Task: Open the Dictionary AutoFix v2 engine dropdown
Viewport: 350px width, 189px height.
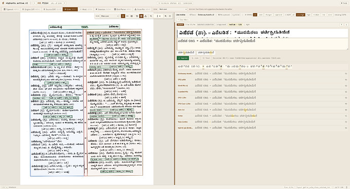Action: (206, 15)
